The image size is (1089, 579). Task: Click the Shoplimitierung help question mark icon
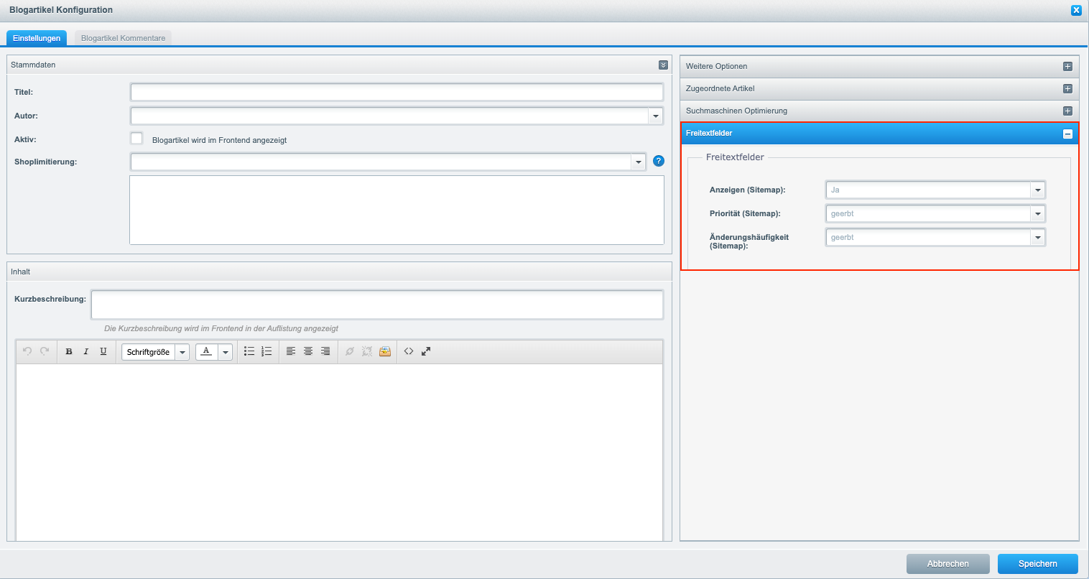(659, 162)
